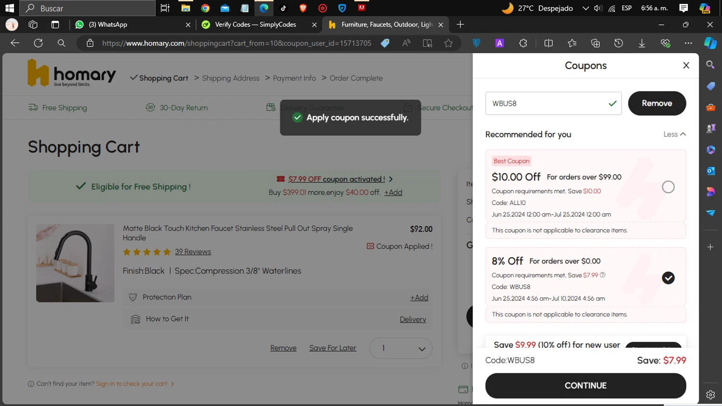Image resolution: width=722 pixels, height=406 pixels.
Task: Click +Add to get $40 off
Action: pos(393,192)
